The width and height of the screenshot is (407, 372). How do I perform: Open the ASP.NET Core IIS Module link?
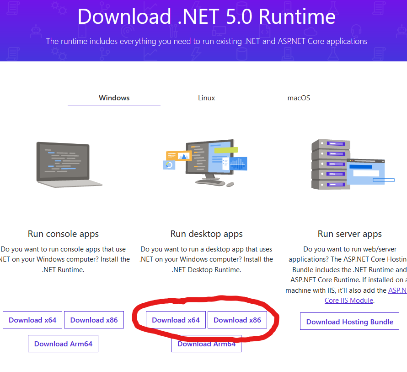coord(349,300)
